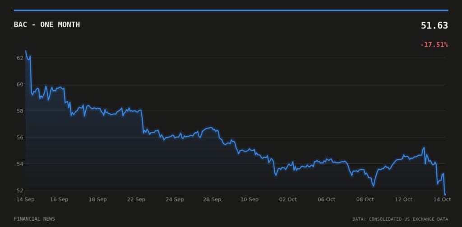Click the 58 y-axis label

point(20,111)
